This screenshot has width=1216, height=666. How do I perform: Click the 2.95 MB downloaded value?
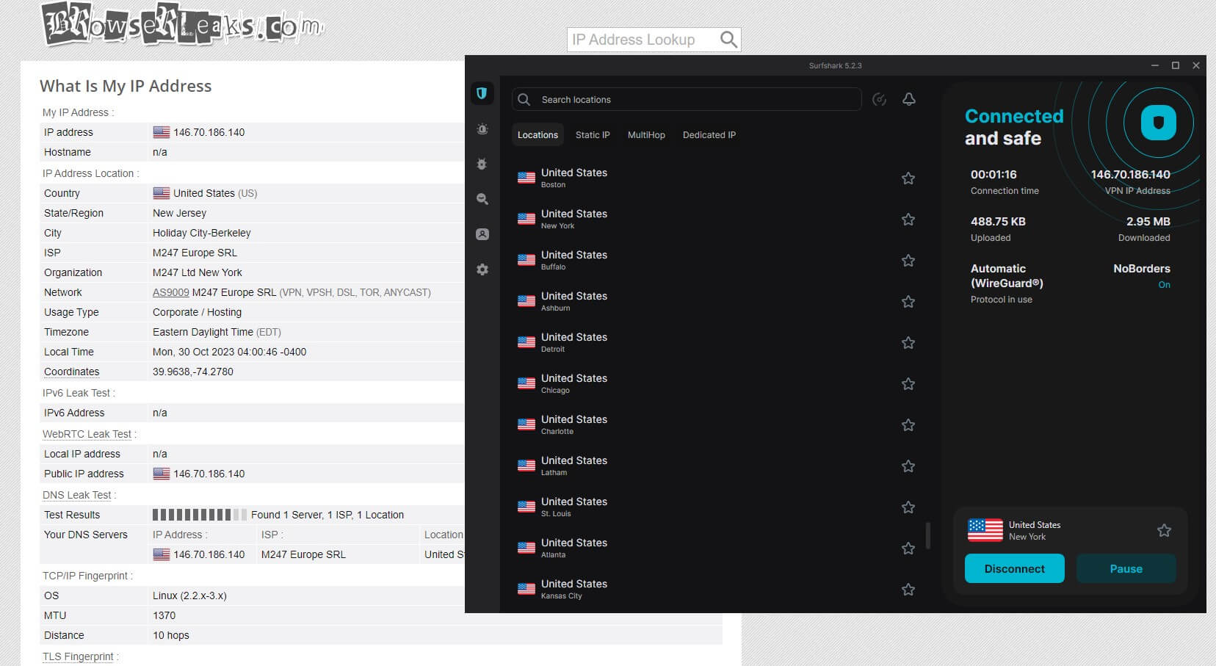1148,222
